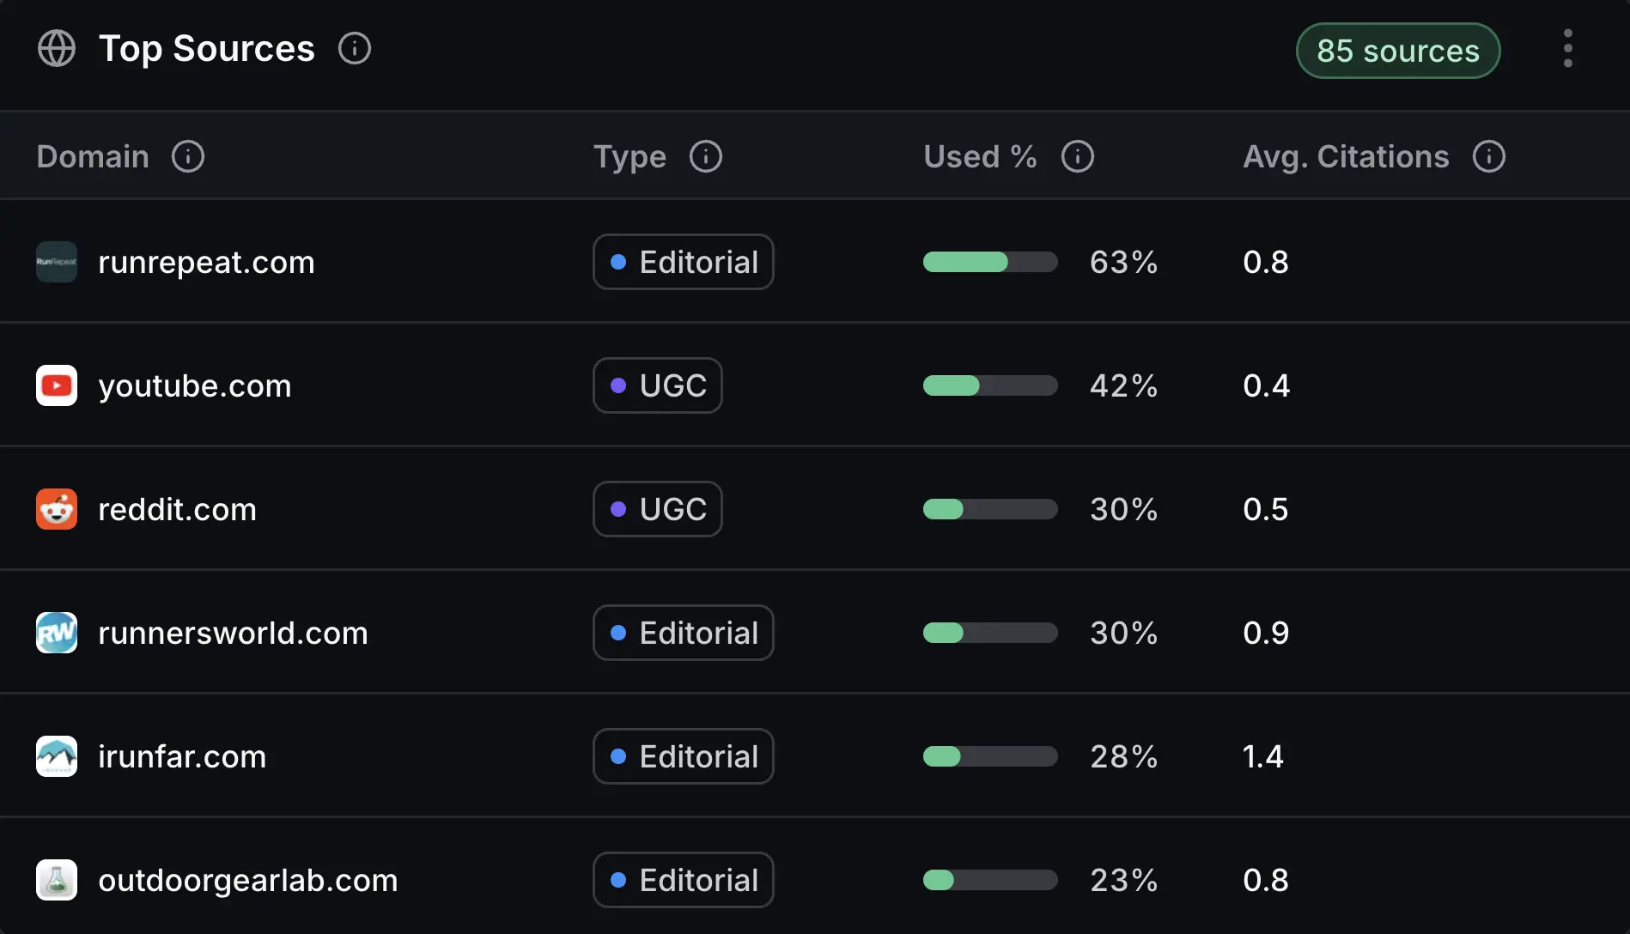The width and height of the screenshot is (1630, 934).
Task: Select the Editorial tag for runnersworld.com
Action: point(684,633)
